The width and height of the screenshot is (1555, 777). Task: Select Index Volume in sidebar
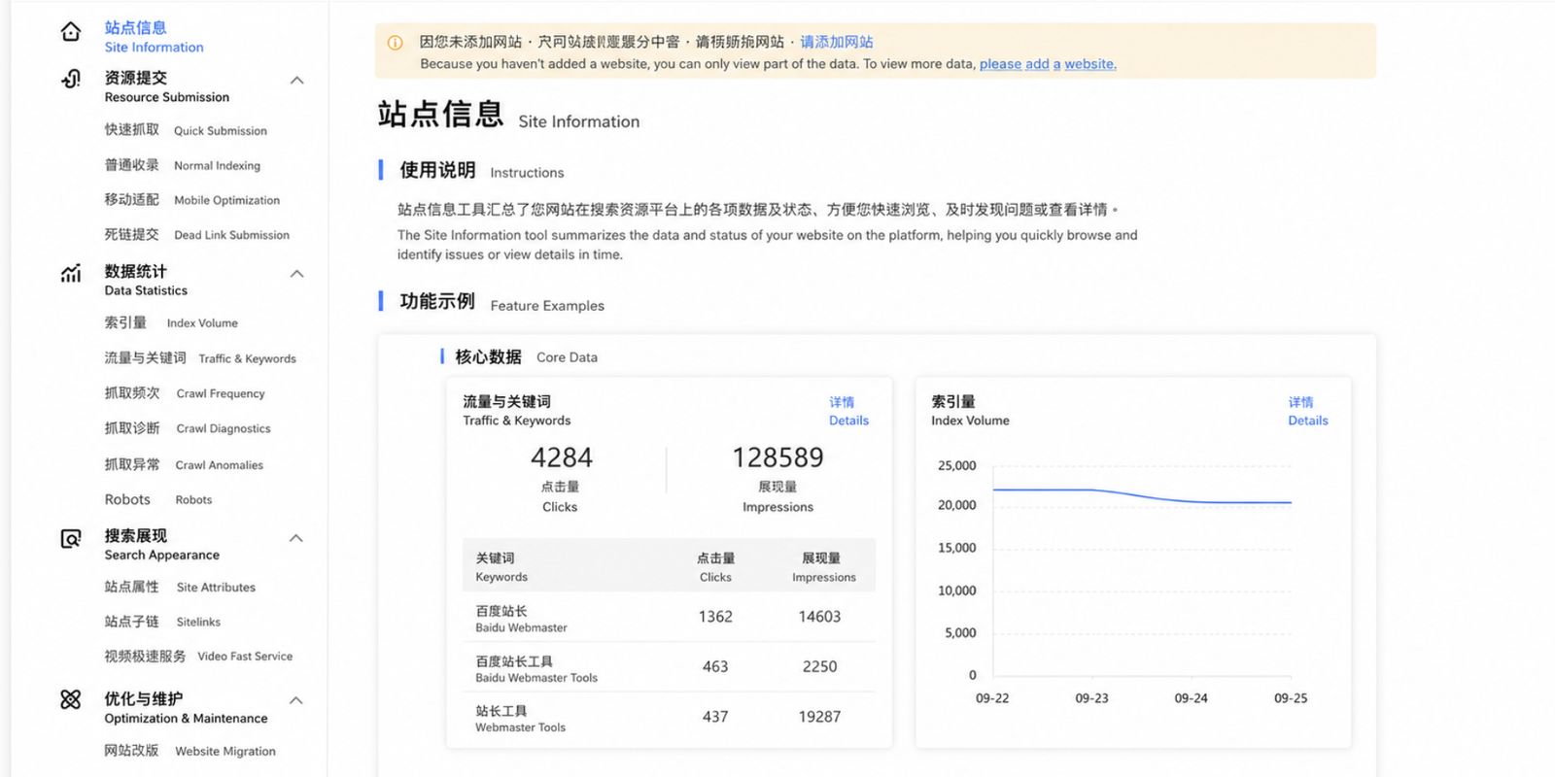click(x=171, y=322)
